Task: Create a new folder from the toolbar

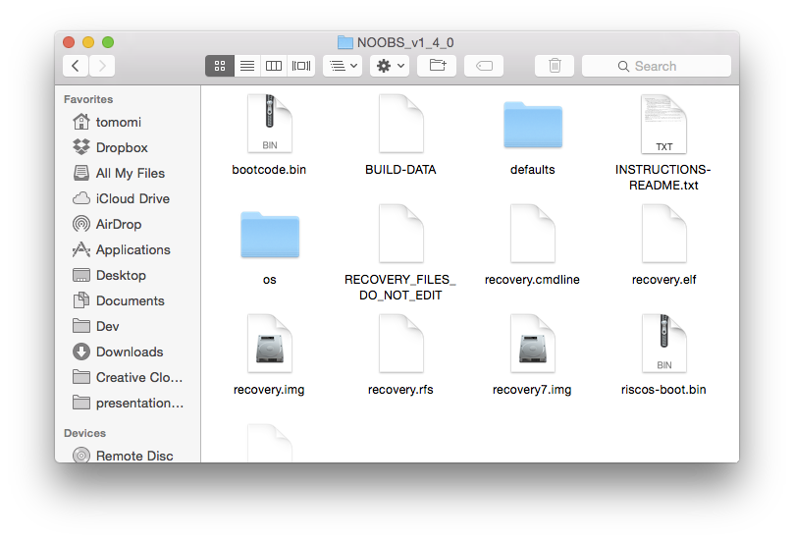Action: point(437,66)
